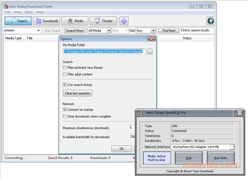
Task: Open the Downloads section
Action: point(46,21)
